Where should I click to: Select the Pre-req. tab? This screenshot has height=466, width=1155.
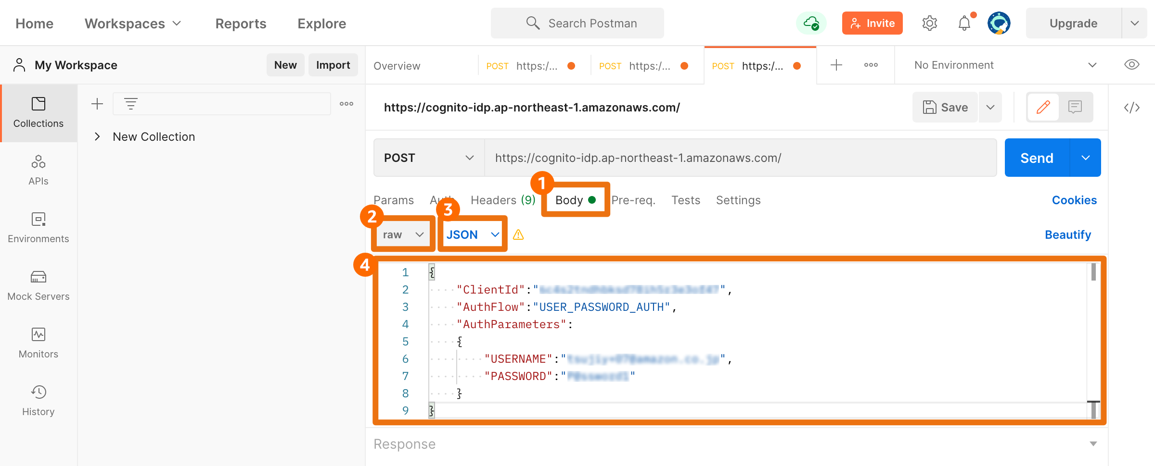pyautogui.click(x=633, y=200)
